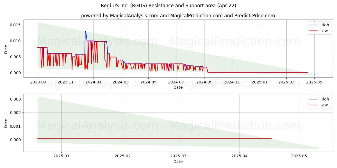Viewport: 337px width, 168px height.
Task: Click the subtitle 'powered by MagicalAnalysis.com and MagicalPrediction.com and Predict-Price.com'
Action: 178,16
